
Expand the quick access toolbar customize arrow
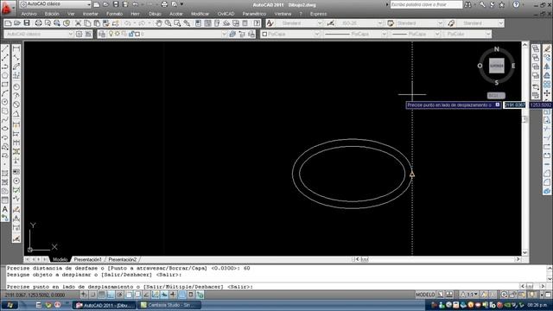coord(182,4)
